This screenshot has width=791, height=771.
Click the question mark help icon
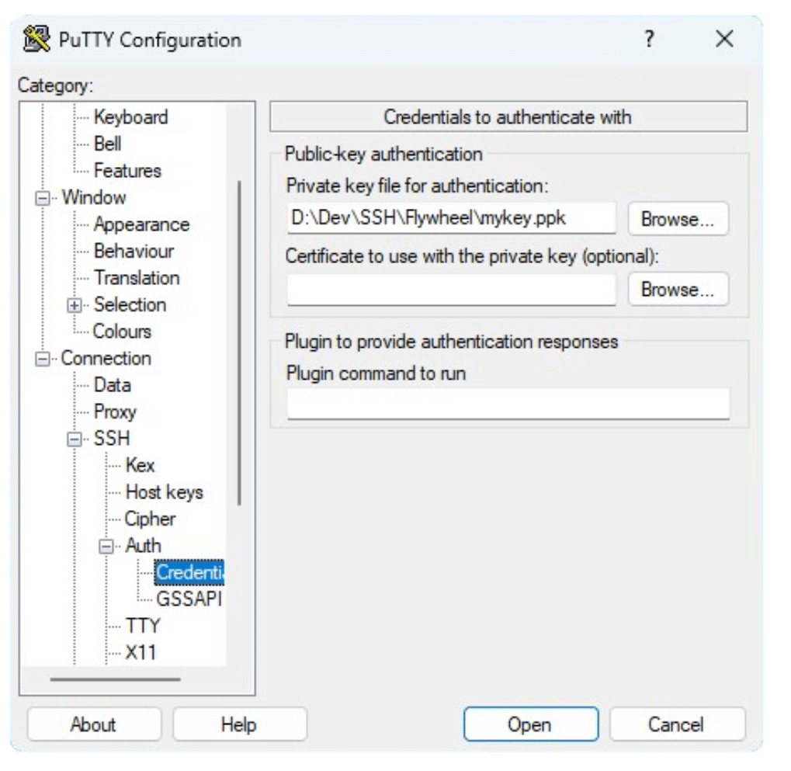649,39
